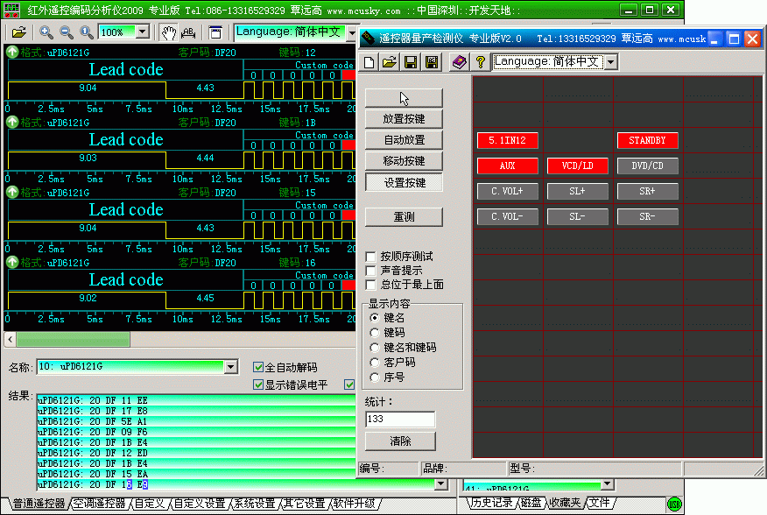Uncheck the 全自动解码 checkbox
The image size is (767, 515).
point(258,367)
